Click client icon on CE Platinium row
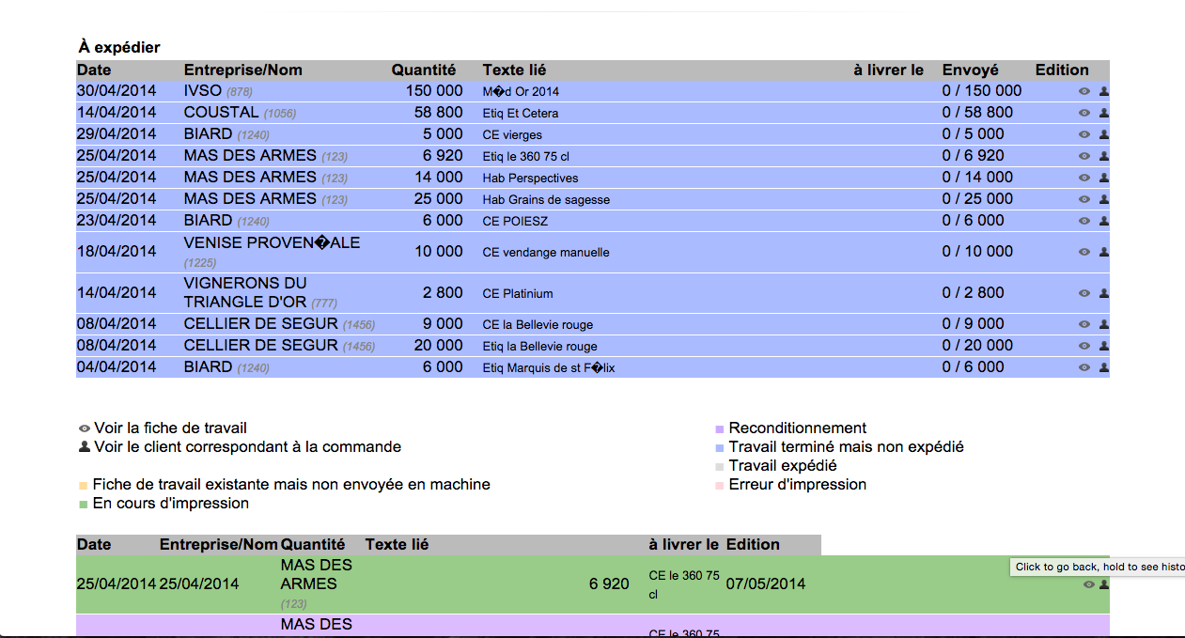The image size is (1185, 638). pyautogui.click(x=1104, y=293)
